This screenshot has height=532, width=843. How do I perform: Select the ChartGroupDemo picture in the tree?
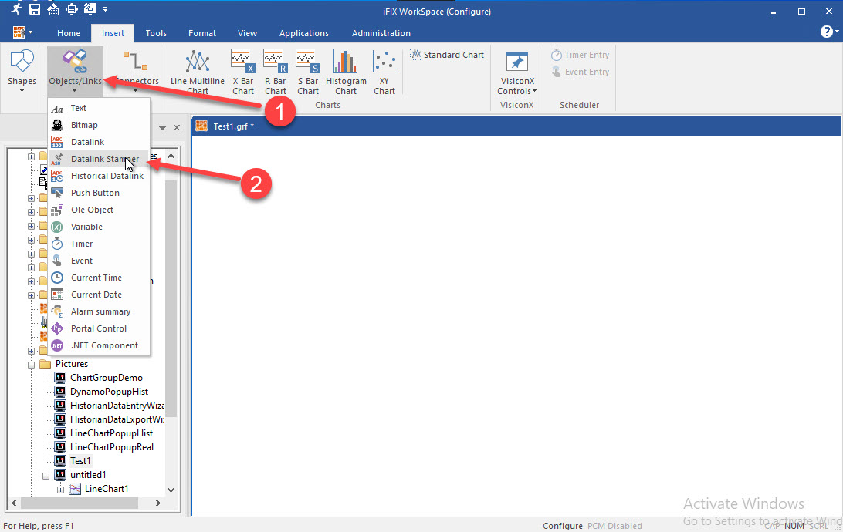point(107,378)
